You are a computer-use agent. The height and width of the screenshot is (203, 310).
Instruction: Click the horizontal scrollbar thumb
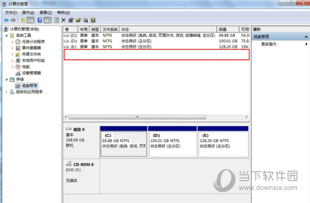point(138,117)
